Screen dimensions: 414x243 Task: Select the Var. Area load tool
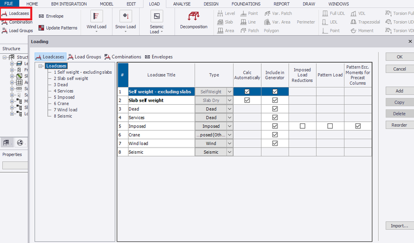(277, 22)
